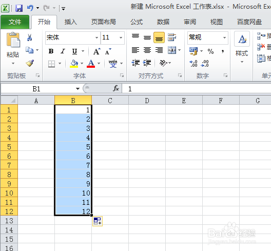Viewport: 271px width, 251px height.
Task: Switch to the 公式 tab
Action: [x=137, y=22]
